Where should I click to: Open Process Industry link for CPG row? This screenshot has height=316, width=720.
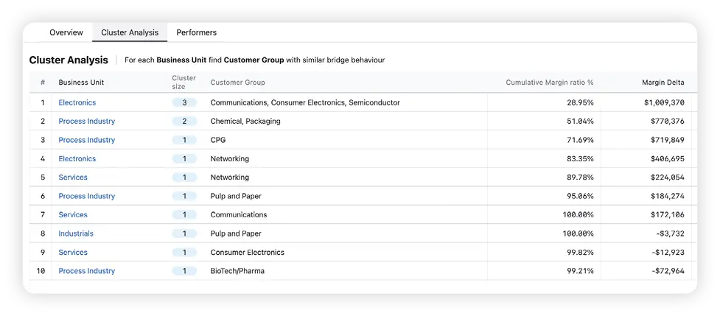(x=86, y=140)
